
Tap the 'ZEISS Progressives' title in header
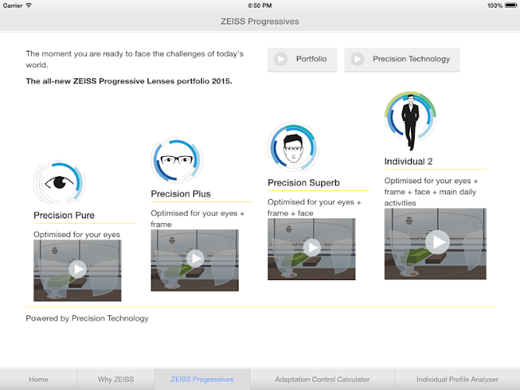point(260,22)
